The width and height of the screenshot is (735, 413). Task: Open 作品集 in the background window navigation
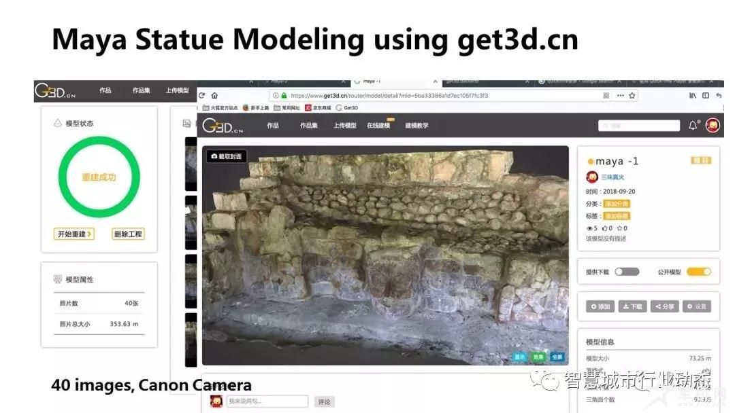pos(141,90)
